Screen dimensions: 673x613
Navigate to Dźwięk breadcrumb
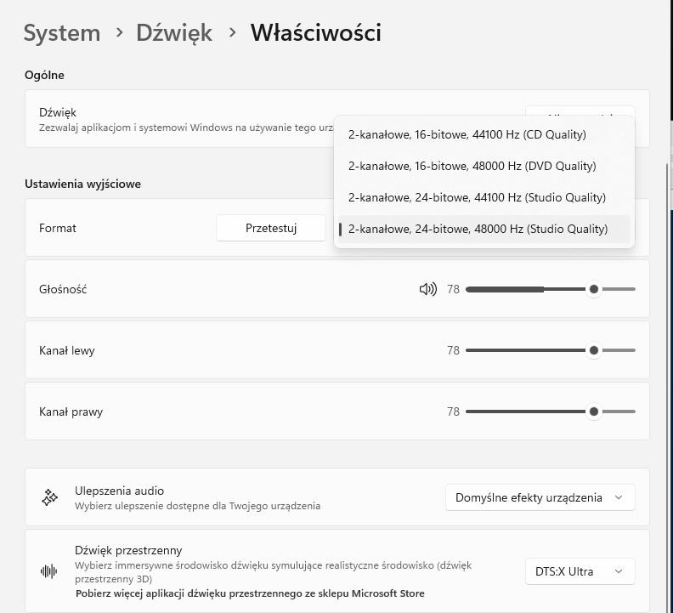tap(174, 33)
